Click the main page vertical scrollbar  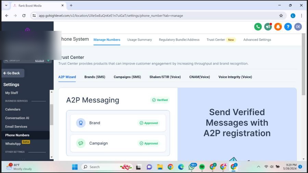tap(304, 64)
